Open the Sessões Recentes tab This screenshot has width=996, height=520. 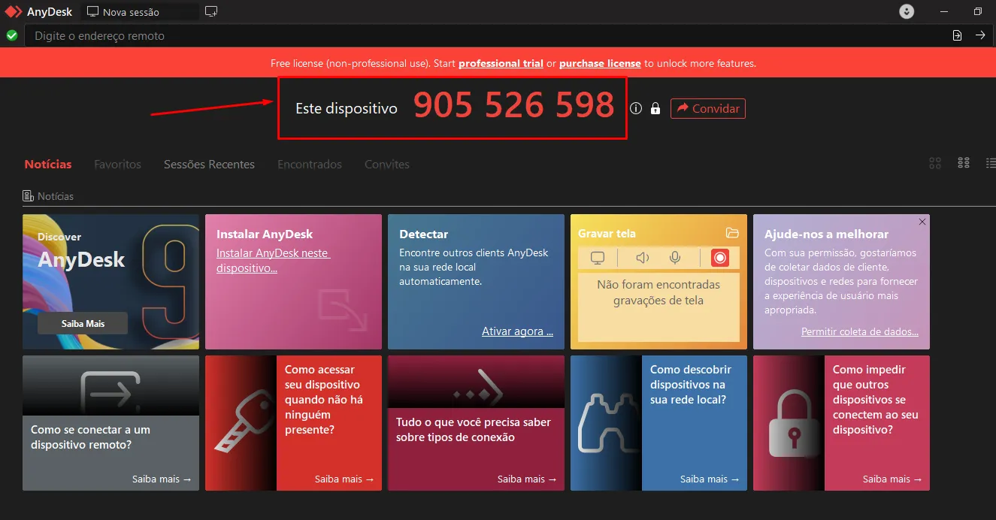tap(209, 164)
